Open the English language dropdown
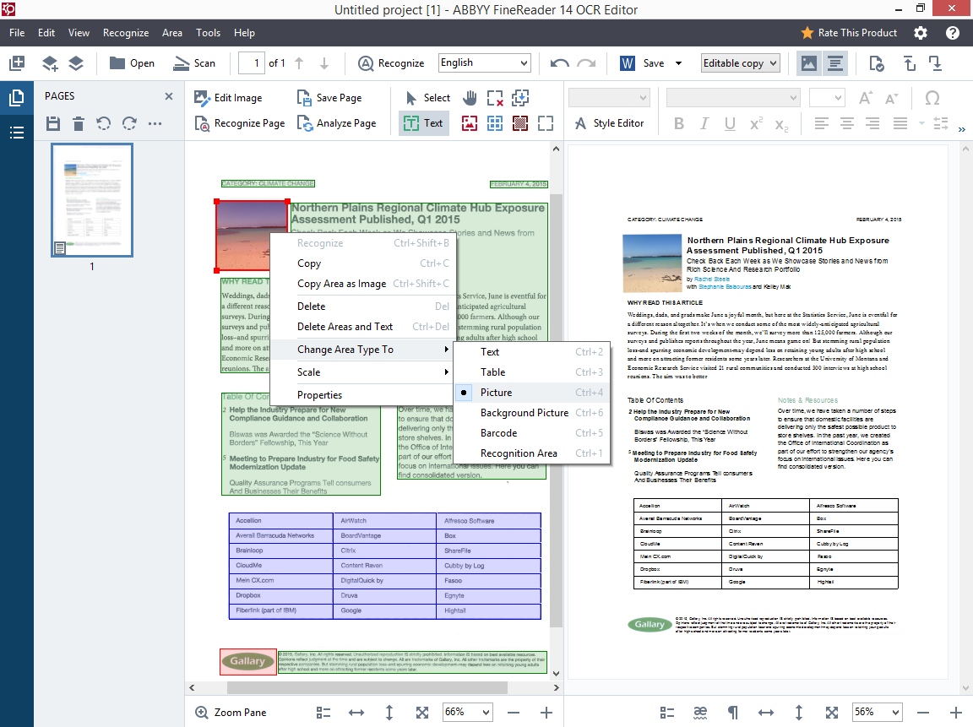This screenshot has height=727, width=973. [485, 62]
